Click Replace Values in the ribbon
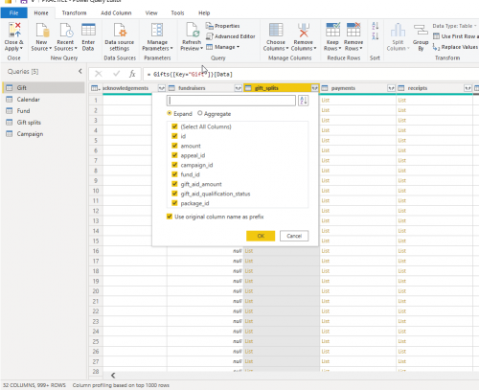479x390 pixels. (x=455, y=47)
